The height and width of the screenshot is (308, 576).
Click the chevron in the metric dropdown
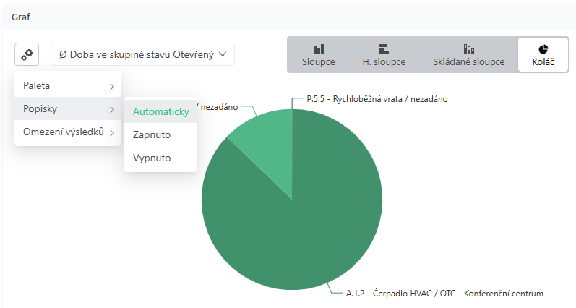pos(223,54)
